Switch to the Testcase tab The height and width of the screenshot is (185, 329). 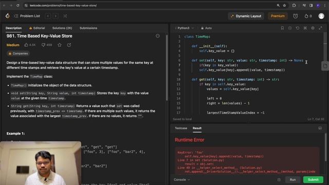[181, 128]
